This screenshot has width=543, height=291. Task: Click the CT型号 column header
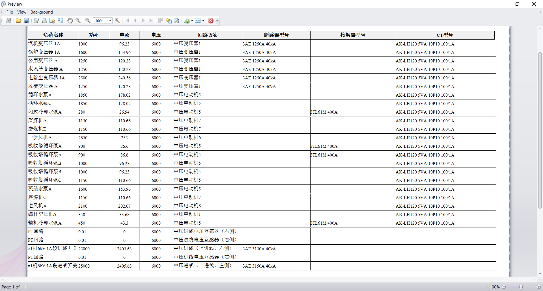point(445,35)
